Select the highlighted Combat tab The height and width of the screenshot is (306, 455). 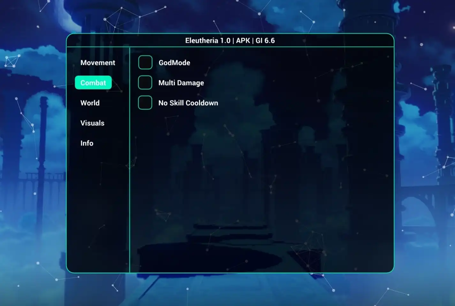(x=93, y=83)
